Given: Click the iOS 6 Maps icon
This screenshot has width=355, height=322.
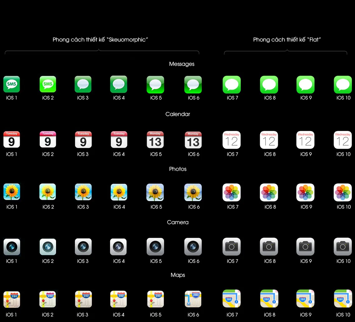Looking at the screenshot, I should 193,299.
